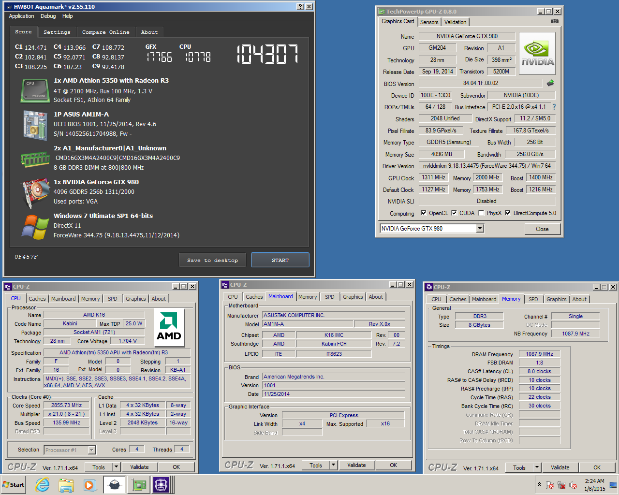This screenshot has height=495, width=619.
Task: Switch to the Validation tab in GPU-Z
Action: (x=455, y=22)
